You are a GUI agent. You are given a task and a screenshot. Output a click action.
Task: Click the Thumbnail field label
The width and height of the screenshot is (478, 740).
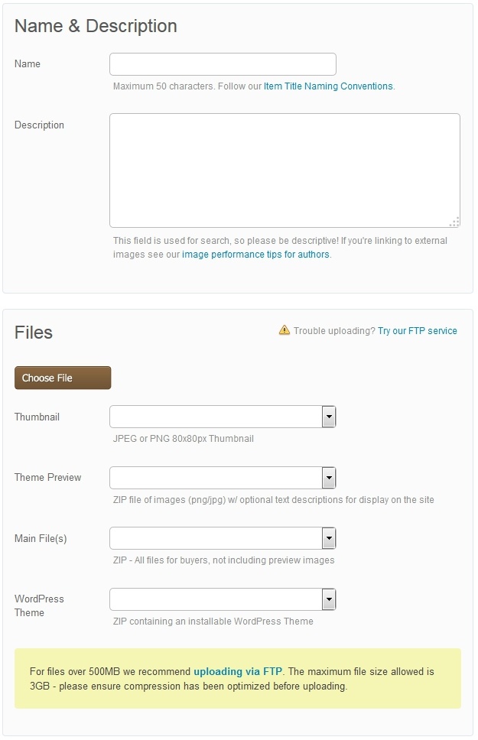click(37, 417)
